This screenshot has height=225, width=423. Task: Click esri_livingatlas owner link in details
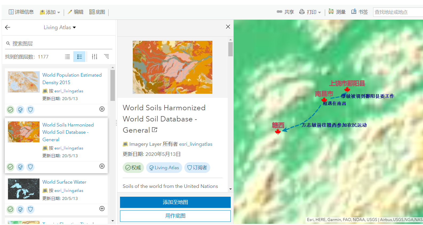(x=196, y=144)
